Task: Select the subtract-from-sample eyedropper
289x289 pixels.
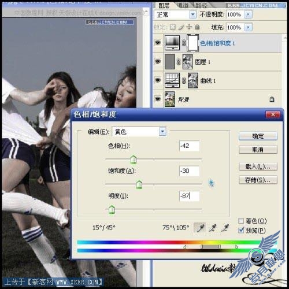Action: pos(225,228)
